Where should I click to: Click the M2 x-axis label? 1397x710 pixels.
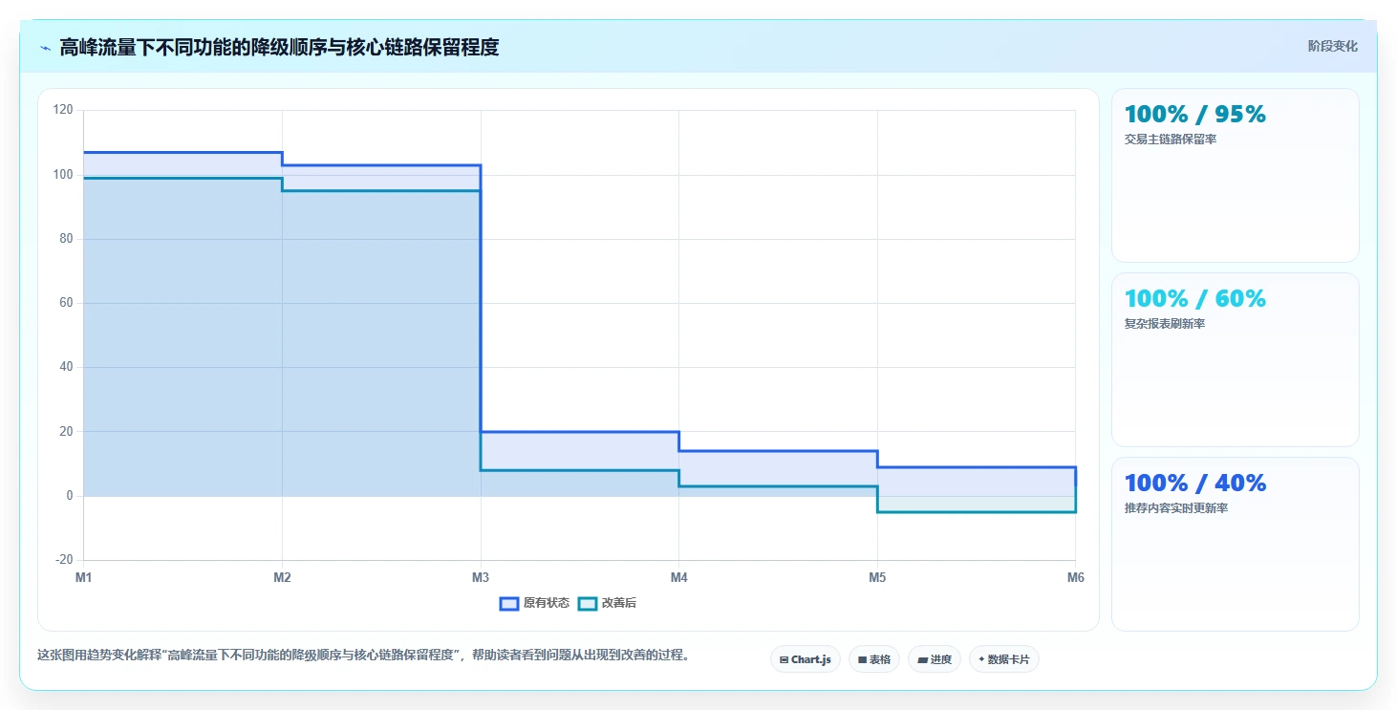(x=282, y=577)
